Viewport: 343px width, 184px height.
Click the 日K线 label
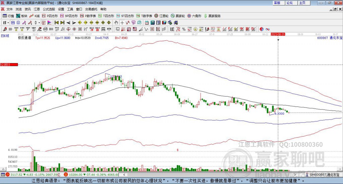coord(5,36)
